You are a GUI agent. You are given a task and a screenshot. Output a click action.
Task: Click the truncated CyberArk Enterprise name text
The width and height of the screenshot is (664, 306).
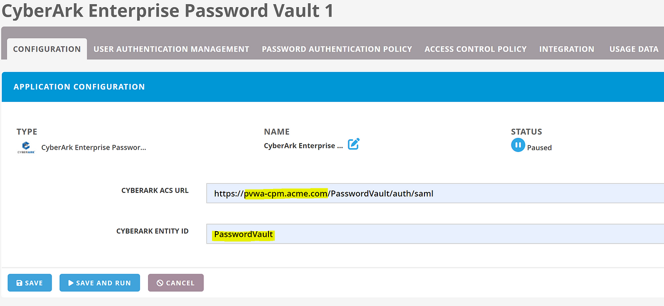click(303, 146)
